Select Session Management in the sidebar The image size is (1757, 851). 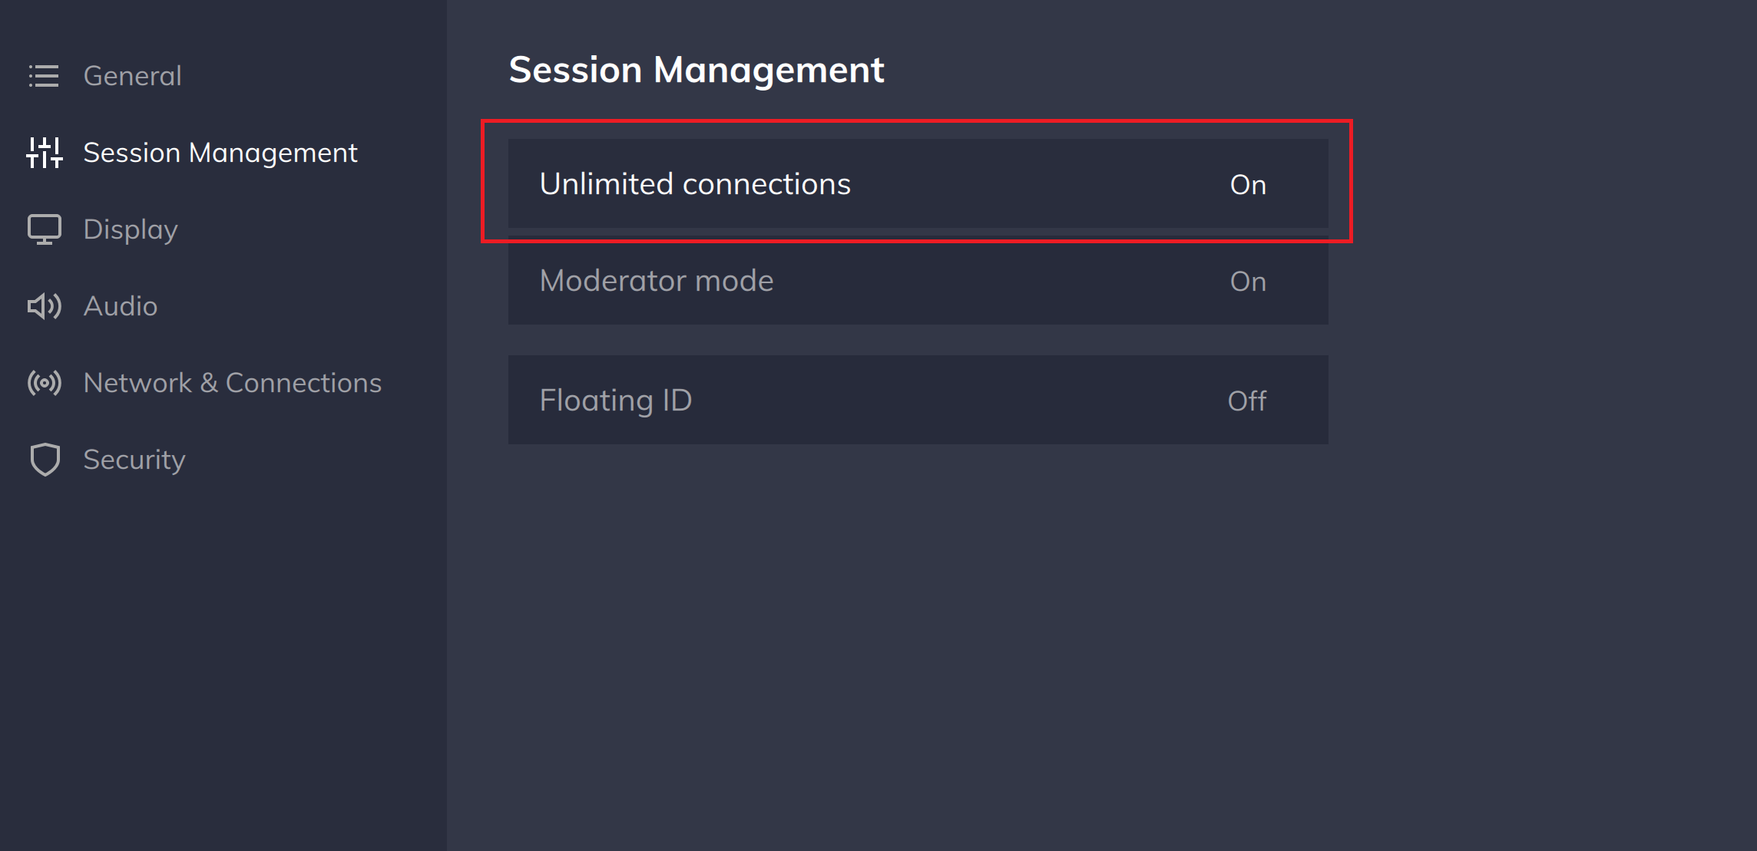tap(220, 153)
